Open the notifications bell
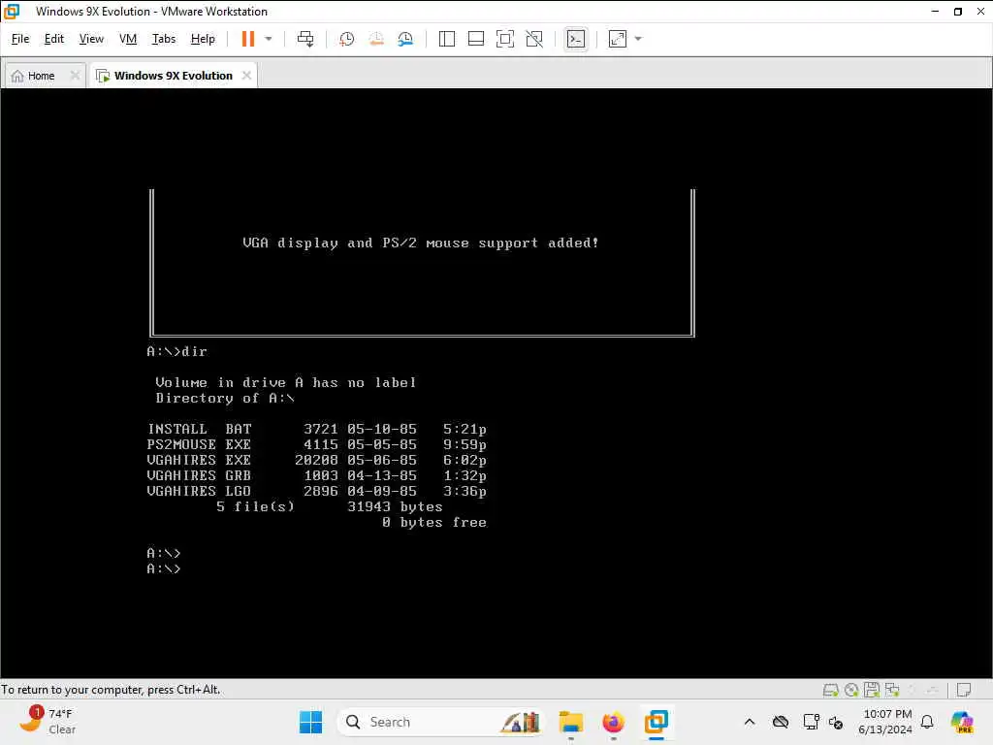 pyautogui.click(x=927, y=722)
